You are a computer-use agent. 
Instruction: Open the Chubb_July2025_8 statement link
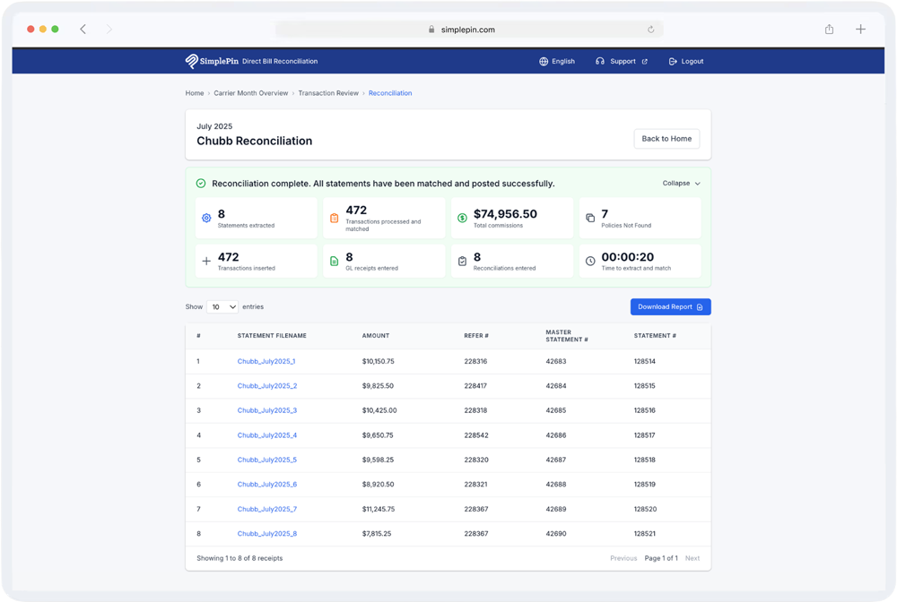click(x=267, y=533)
